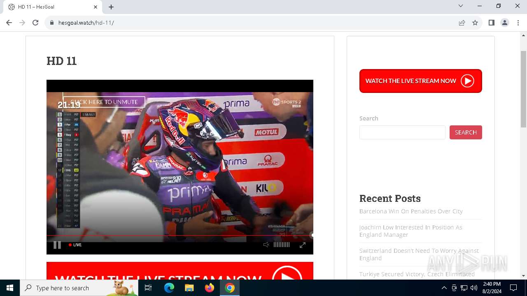
Task: Click the Recent Posts heading
Action: (x=390, y=198)
